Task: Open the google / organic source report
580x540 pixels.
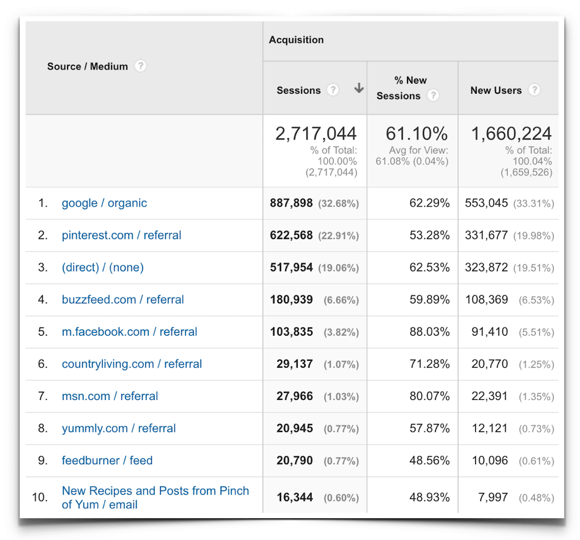Action: pos(104,203)
